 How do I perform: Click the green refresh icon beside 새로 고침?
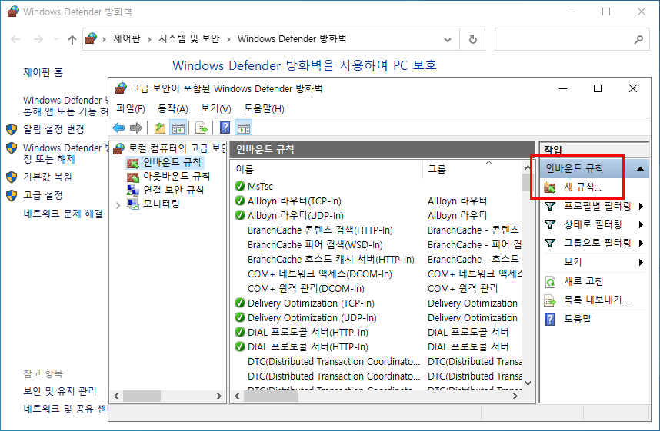(x=550, y=281)
